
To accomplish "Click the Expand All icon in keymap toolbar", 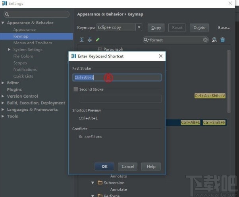I will [82, 40].
